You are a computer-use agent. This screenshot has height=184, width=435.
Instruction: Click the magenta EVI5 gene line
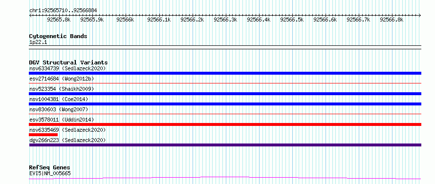pos(225,178)
